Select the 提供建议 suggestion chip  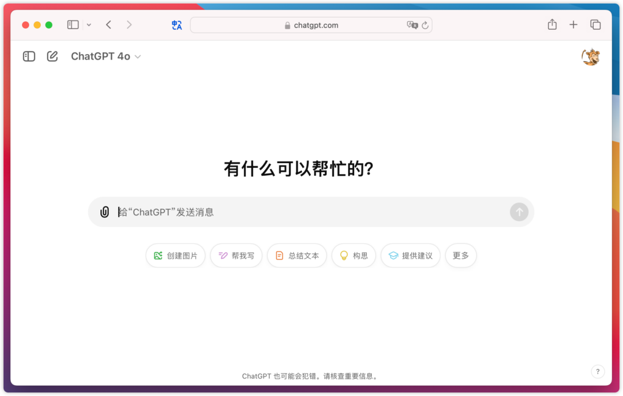[x=410, y=255]
